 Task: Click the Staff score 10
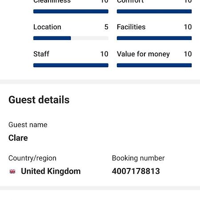click(x=104, y=54)
